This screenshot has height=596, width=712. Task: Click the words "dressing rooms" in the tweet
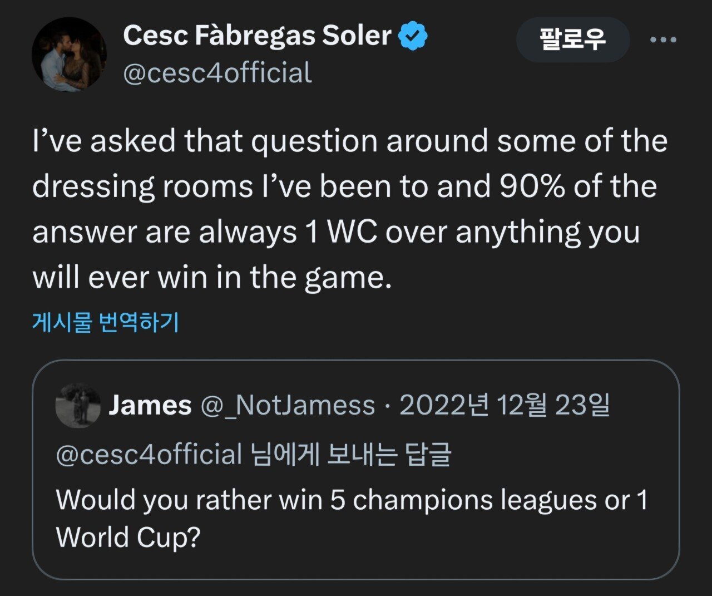click(x=142, y=186)
